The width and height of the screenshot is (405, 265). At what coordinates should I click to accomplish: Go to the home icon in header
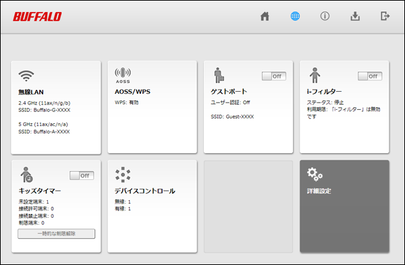(x=265, y=16)
